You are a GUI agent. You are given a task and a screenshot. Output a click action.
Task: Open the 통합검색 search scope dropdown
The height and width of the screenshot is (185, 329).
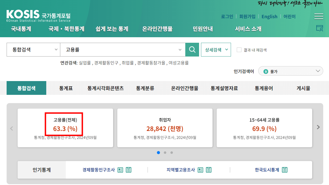pyautogui.click(x=33, y=50)
